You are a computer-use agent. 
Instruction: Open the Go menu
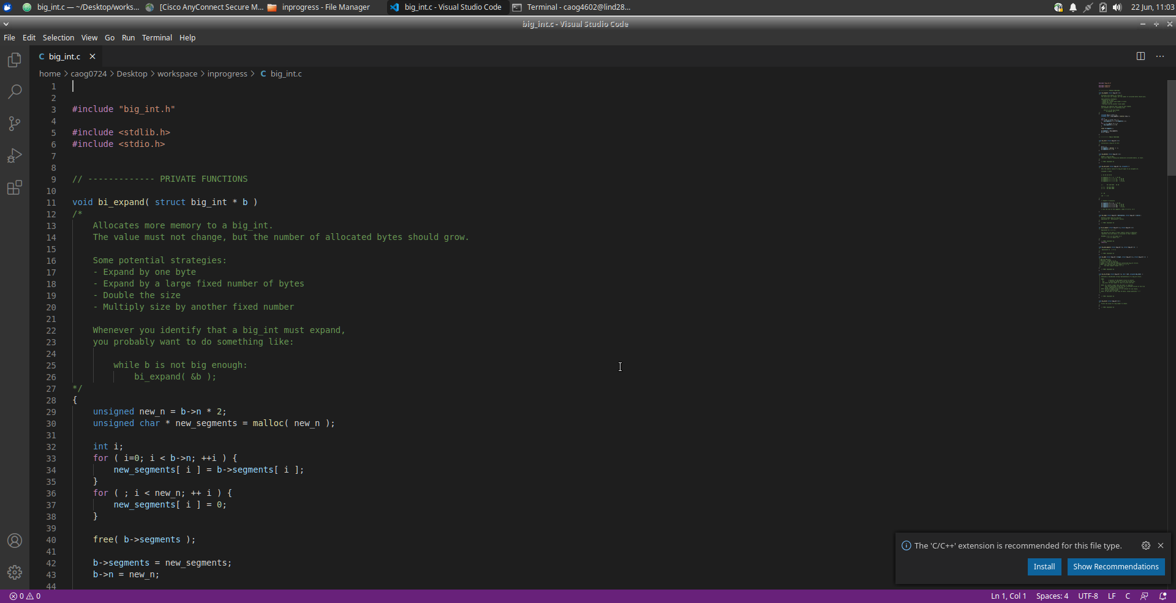tap(110, 38)
